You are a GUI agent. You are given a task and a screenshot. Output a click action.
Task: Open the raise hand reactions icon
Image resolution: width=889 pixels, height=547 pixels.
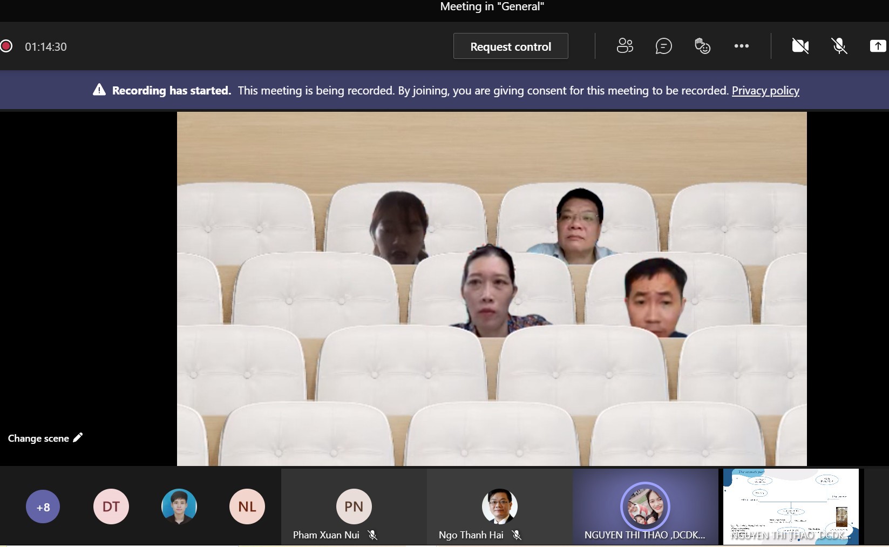(x=702, y=46)
